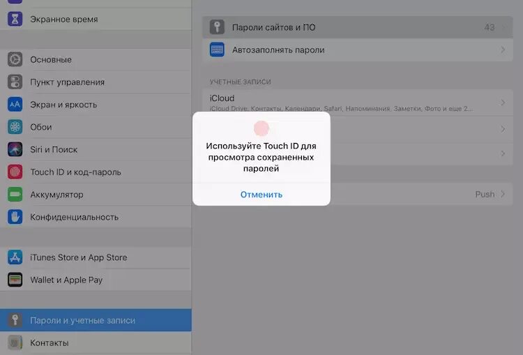This screenshot has width=523, height=355.
Task: Open Контакты icon in sidebar
Action: point(15,342)
